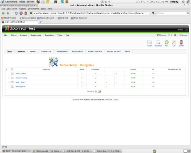Click the Delete trash icon
The width and height of the screenshot is (191, 153).
click(181, 42)
